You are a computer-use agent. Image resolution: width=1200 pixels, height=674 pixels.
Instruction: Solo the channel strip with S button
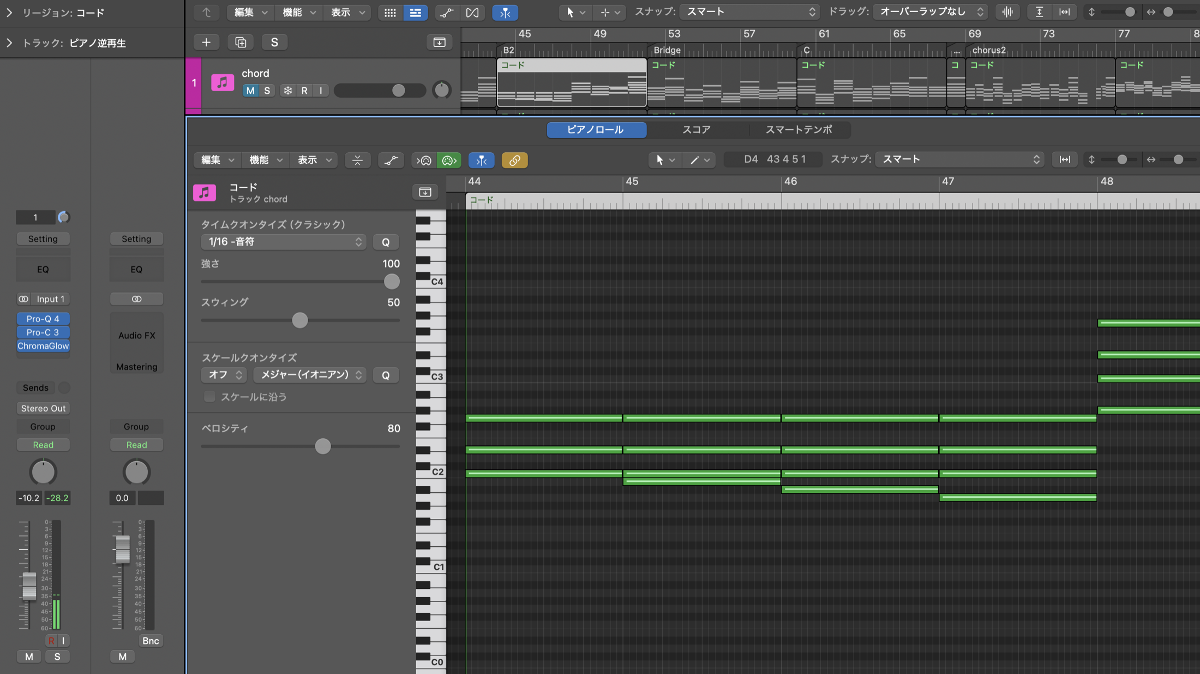click(x=57, y=657)
